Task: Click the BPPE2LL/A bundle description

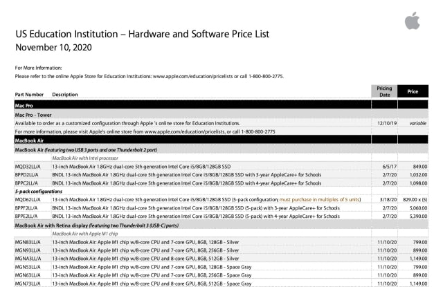Action: click(x=196, y=216)
